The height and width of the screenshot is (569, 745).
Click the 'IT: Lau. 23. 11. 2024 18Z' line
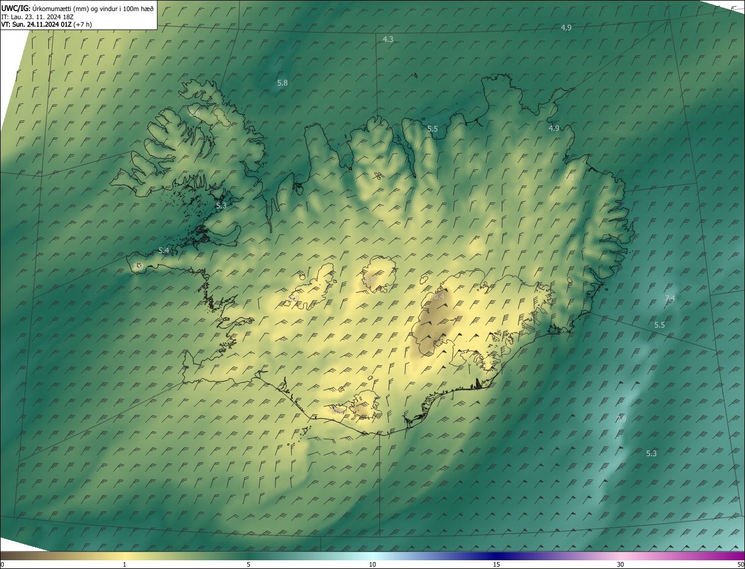37,17
